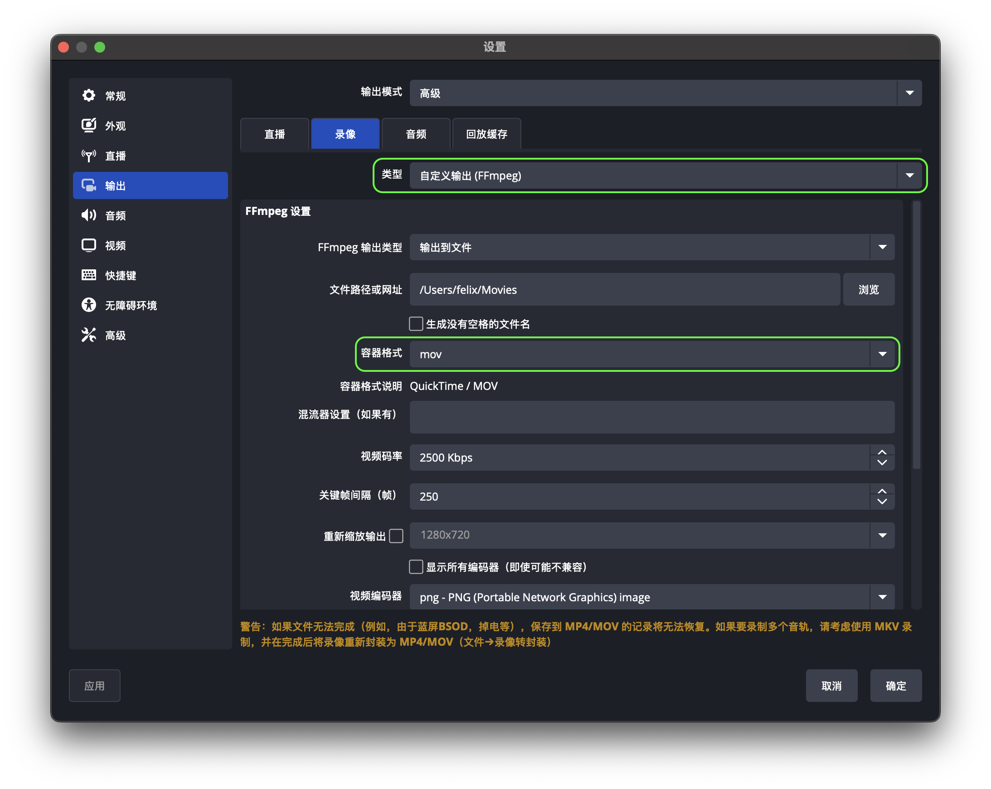Go to 快捷键 settings page

[x=151, y=275]
